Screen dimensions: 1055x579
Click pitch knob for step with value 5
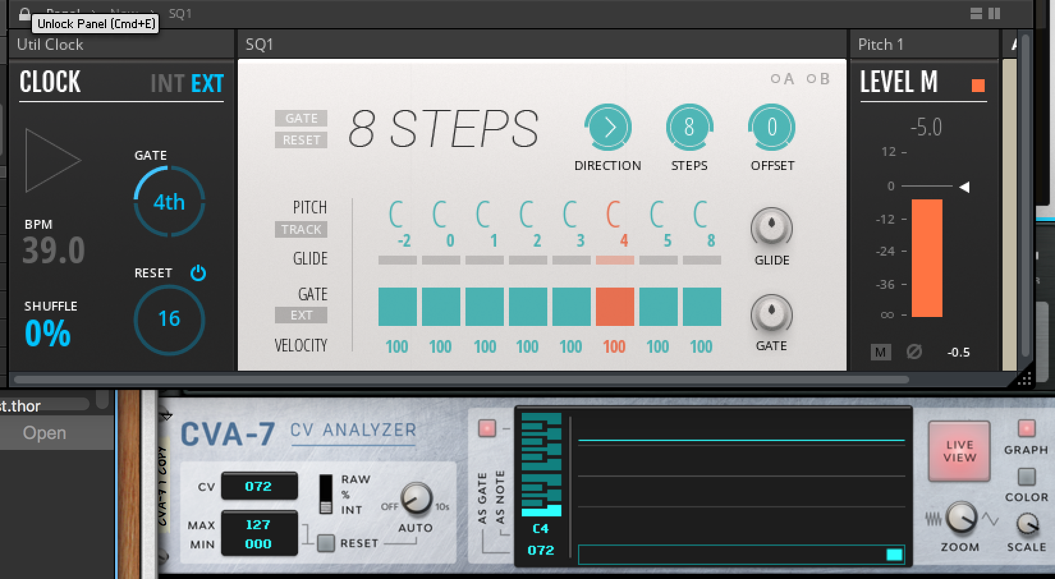tap(658, 214)
